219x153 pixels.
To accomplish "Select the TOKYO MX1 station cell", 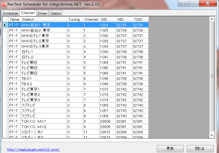I will click(x=43, y=121).
